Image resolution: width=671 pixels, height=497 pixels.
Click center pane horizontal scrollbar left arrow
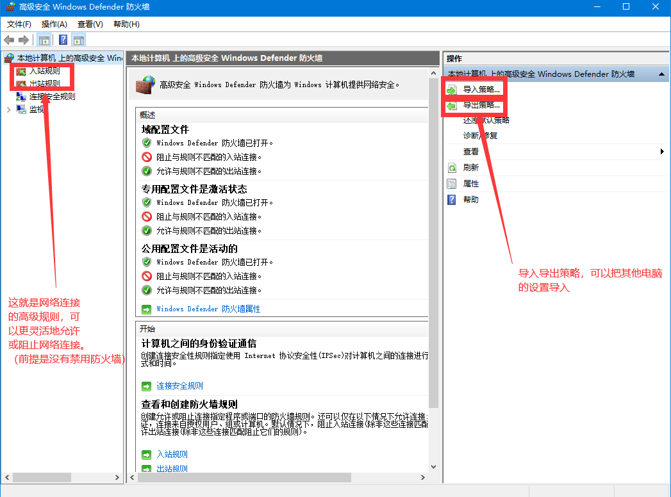point(132,477)
